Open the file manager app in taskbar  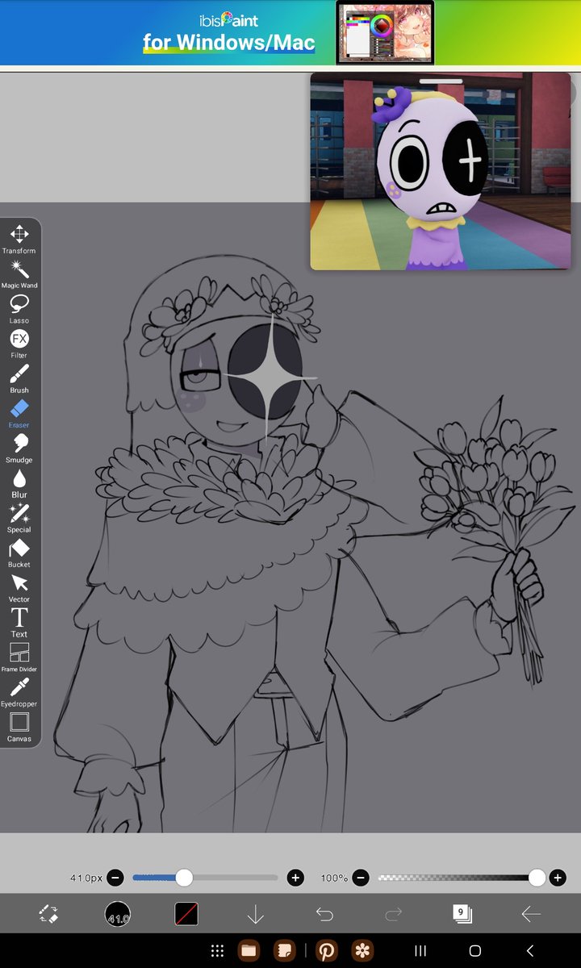click(249, 950)
